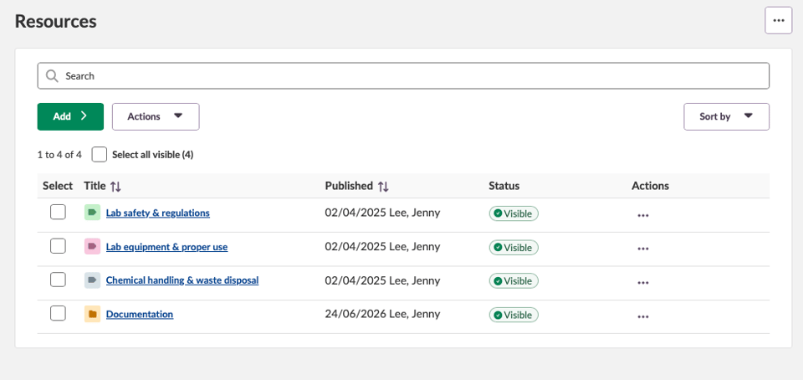This screenshot has width=803, height=380.
Task: Click the published date cell for Lab safety & regulations
Action: [382, 213]
